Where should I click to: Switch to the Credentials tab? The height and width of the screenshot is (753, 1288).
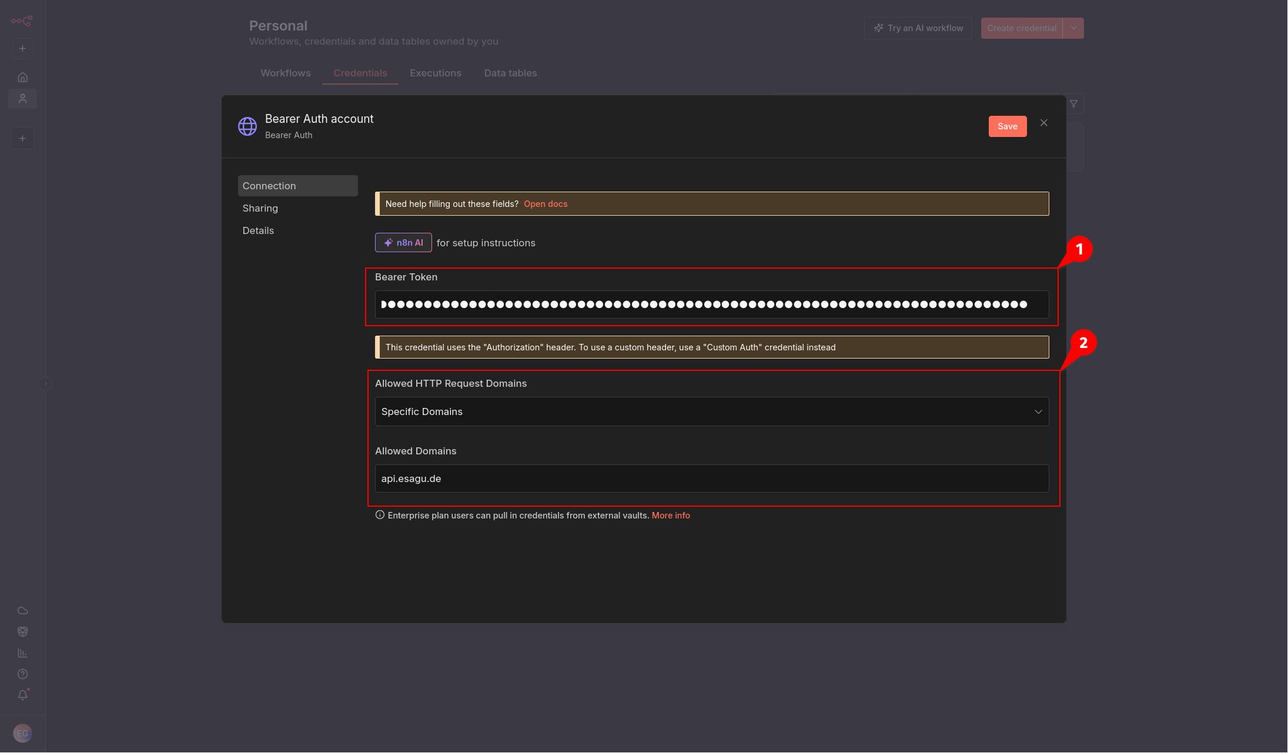click(x=360, y=73)
